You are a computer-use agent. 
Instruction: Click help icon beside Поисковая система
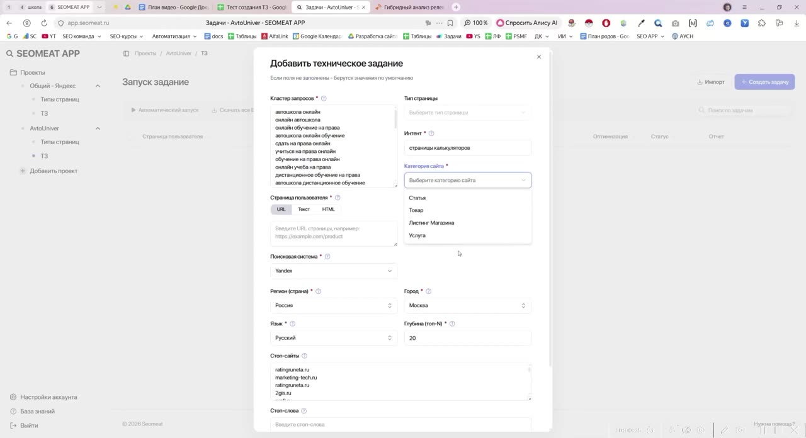coord(327,257)
